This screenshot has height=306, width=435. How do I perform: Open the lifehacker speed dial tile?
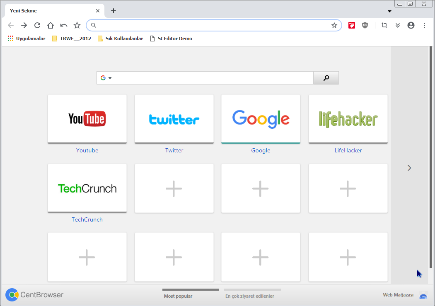[348, 119]
